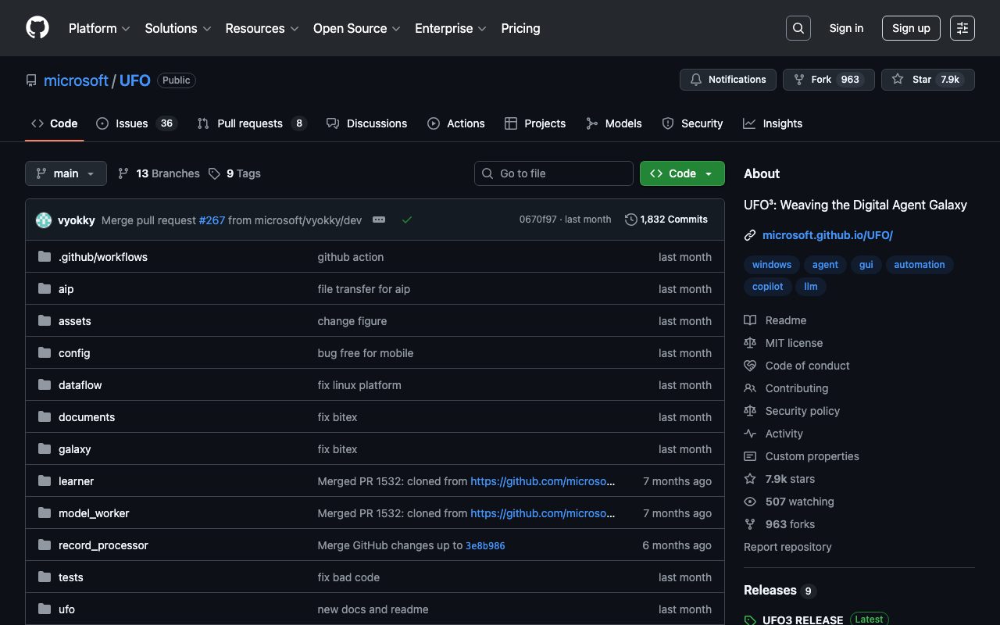This screenshot has width=1000, height=625.
Task: Open the microsoft.github.io/UFO/ link
Action: [x=827, y=235]
